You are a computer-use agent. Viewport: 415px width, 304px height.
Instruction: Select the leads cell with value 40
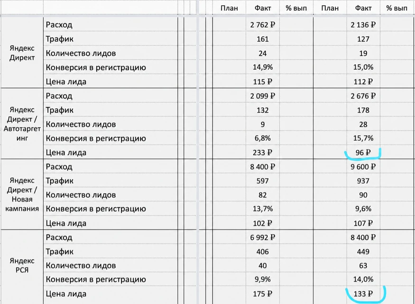pyautogui.click(x=263, y=266)
